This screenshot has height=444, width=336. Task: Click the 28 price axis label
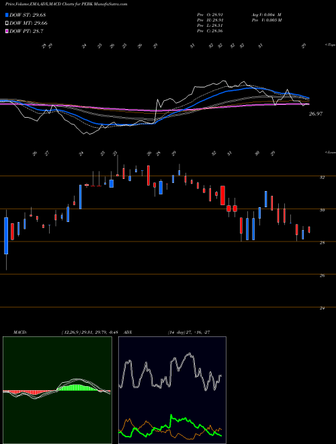click(x=322, y=243)
